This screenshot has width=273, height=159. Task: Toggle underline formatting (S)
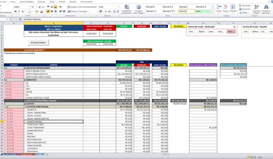pyautogui.click(x=23, y=11)
